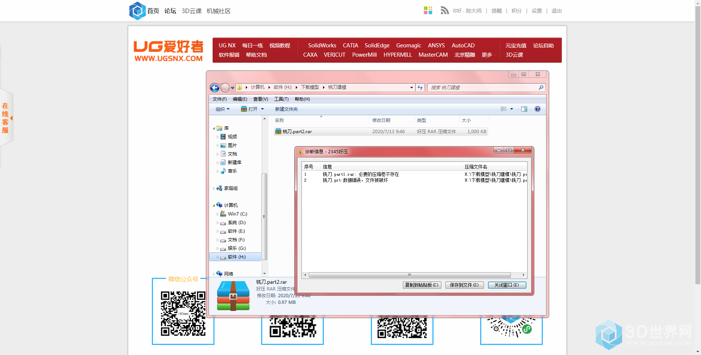The image size is (701, 355).
Task: Click the Explorer forward arrow button
Action: 225,88
